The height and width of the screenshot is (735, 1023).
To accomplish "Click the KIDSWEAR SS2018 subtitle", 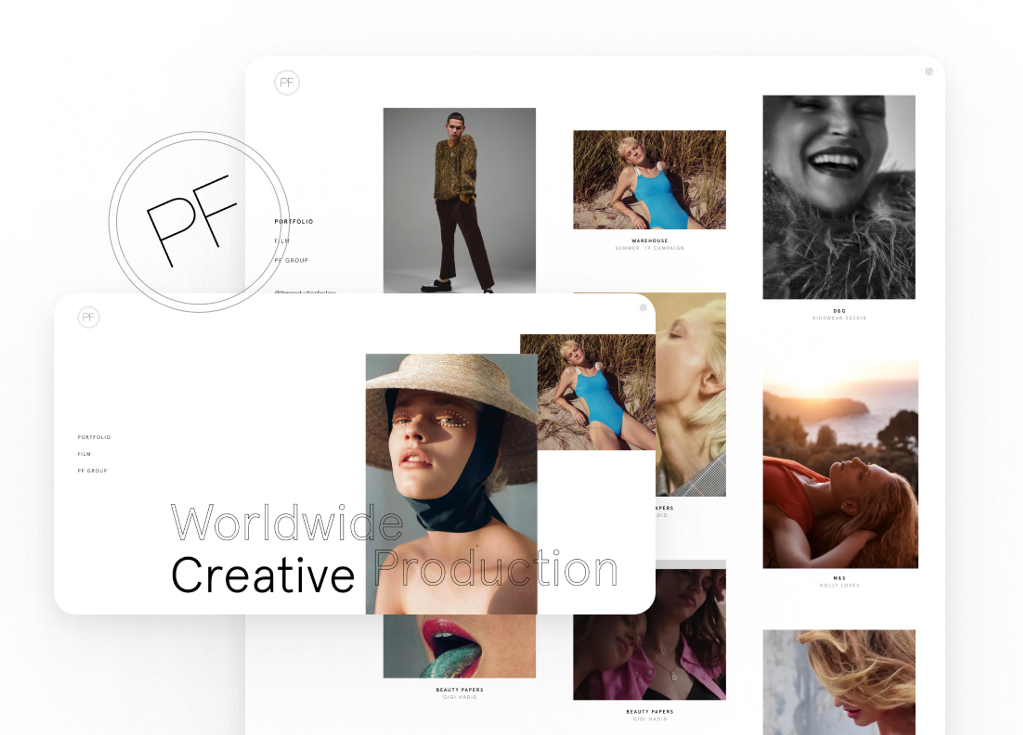I will tap(839, 318).
